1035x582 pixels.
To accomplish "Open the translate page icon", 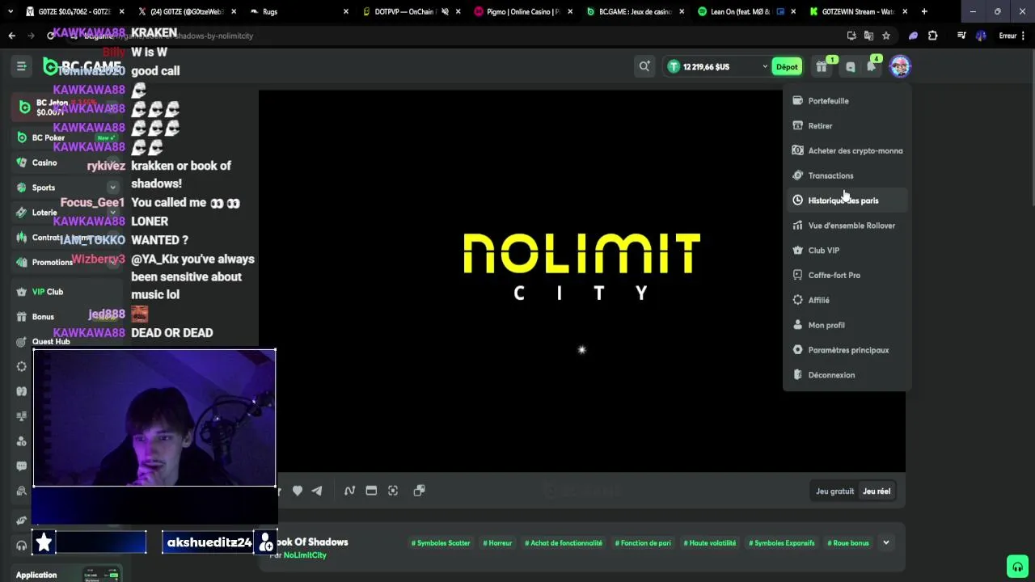I will [x=868, y=36].
